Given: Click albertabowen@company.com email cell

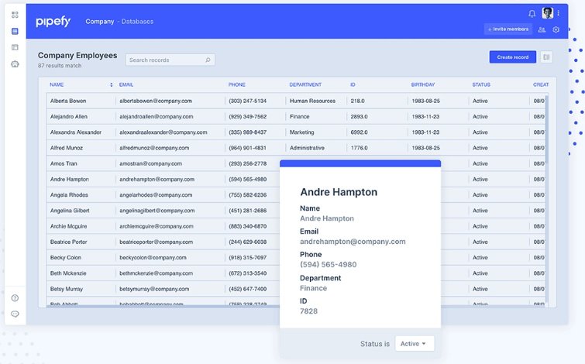Looking at the screenshot, I should click(x=156, y=101).
